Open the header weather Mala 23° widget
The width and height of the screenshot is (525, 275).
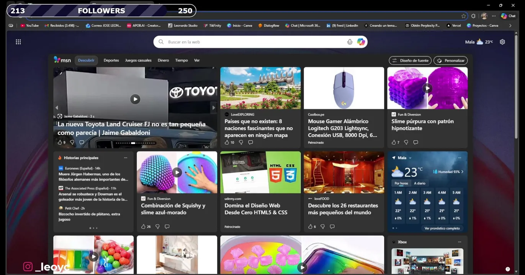coord(479,42)
